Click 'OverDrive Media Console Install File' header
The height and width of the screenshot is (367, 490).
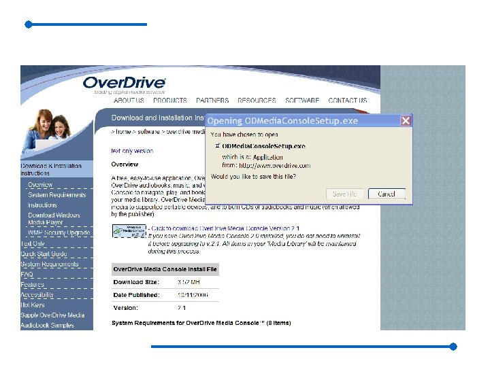[165, 269]
